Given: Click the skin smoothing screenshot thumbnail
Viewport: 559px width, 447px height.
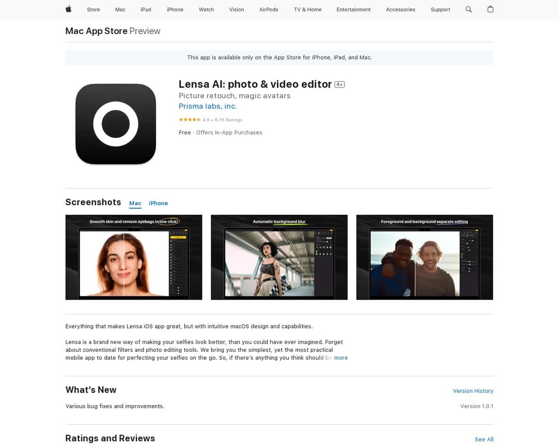Looking at the screenshot, I should tap(134, 257).
